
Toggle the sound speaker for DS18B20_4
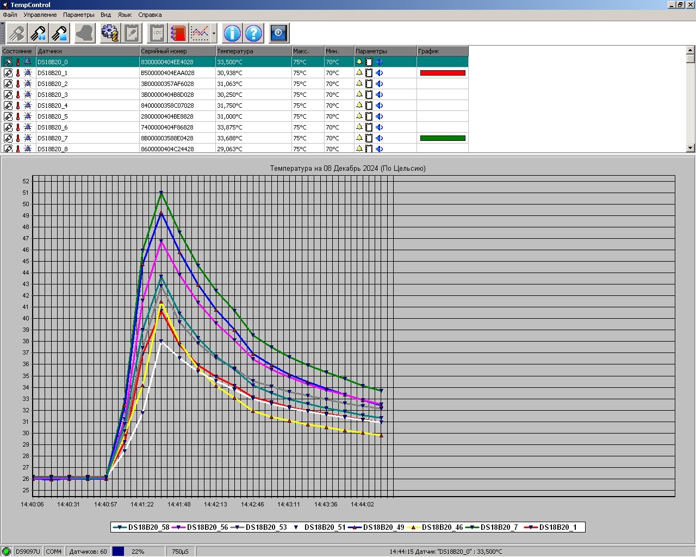click(x=379, y=106)
